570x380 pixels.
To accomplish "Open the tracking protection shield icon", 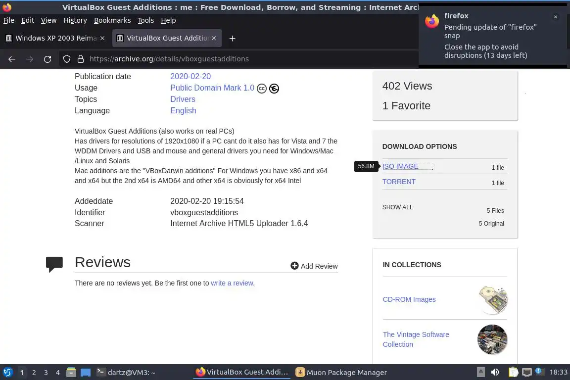I will [x=66, y=59].
